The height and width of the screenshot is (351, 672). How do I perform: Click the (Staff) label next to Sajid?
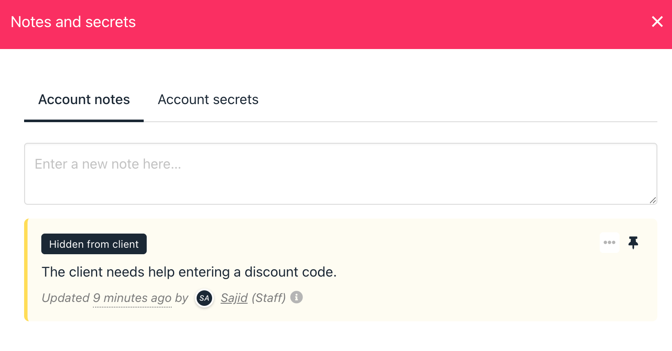click(x=269, y=298)
